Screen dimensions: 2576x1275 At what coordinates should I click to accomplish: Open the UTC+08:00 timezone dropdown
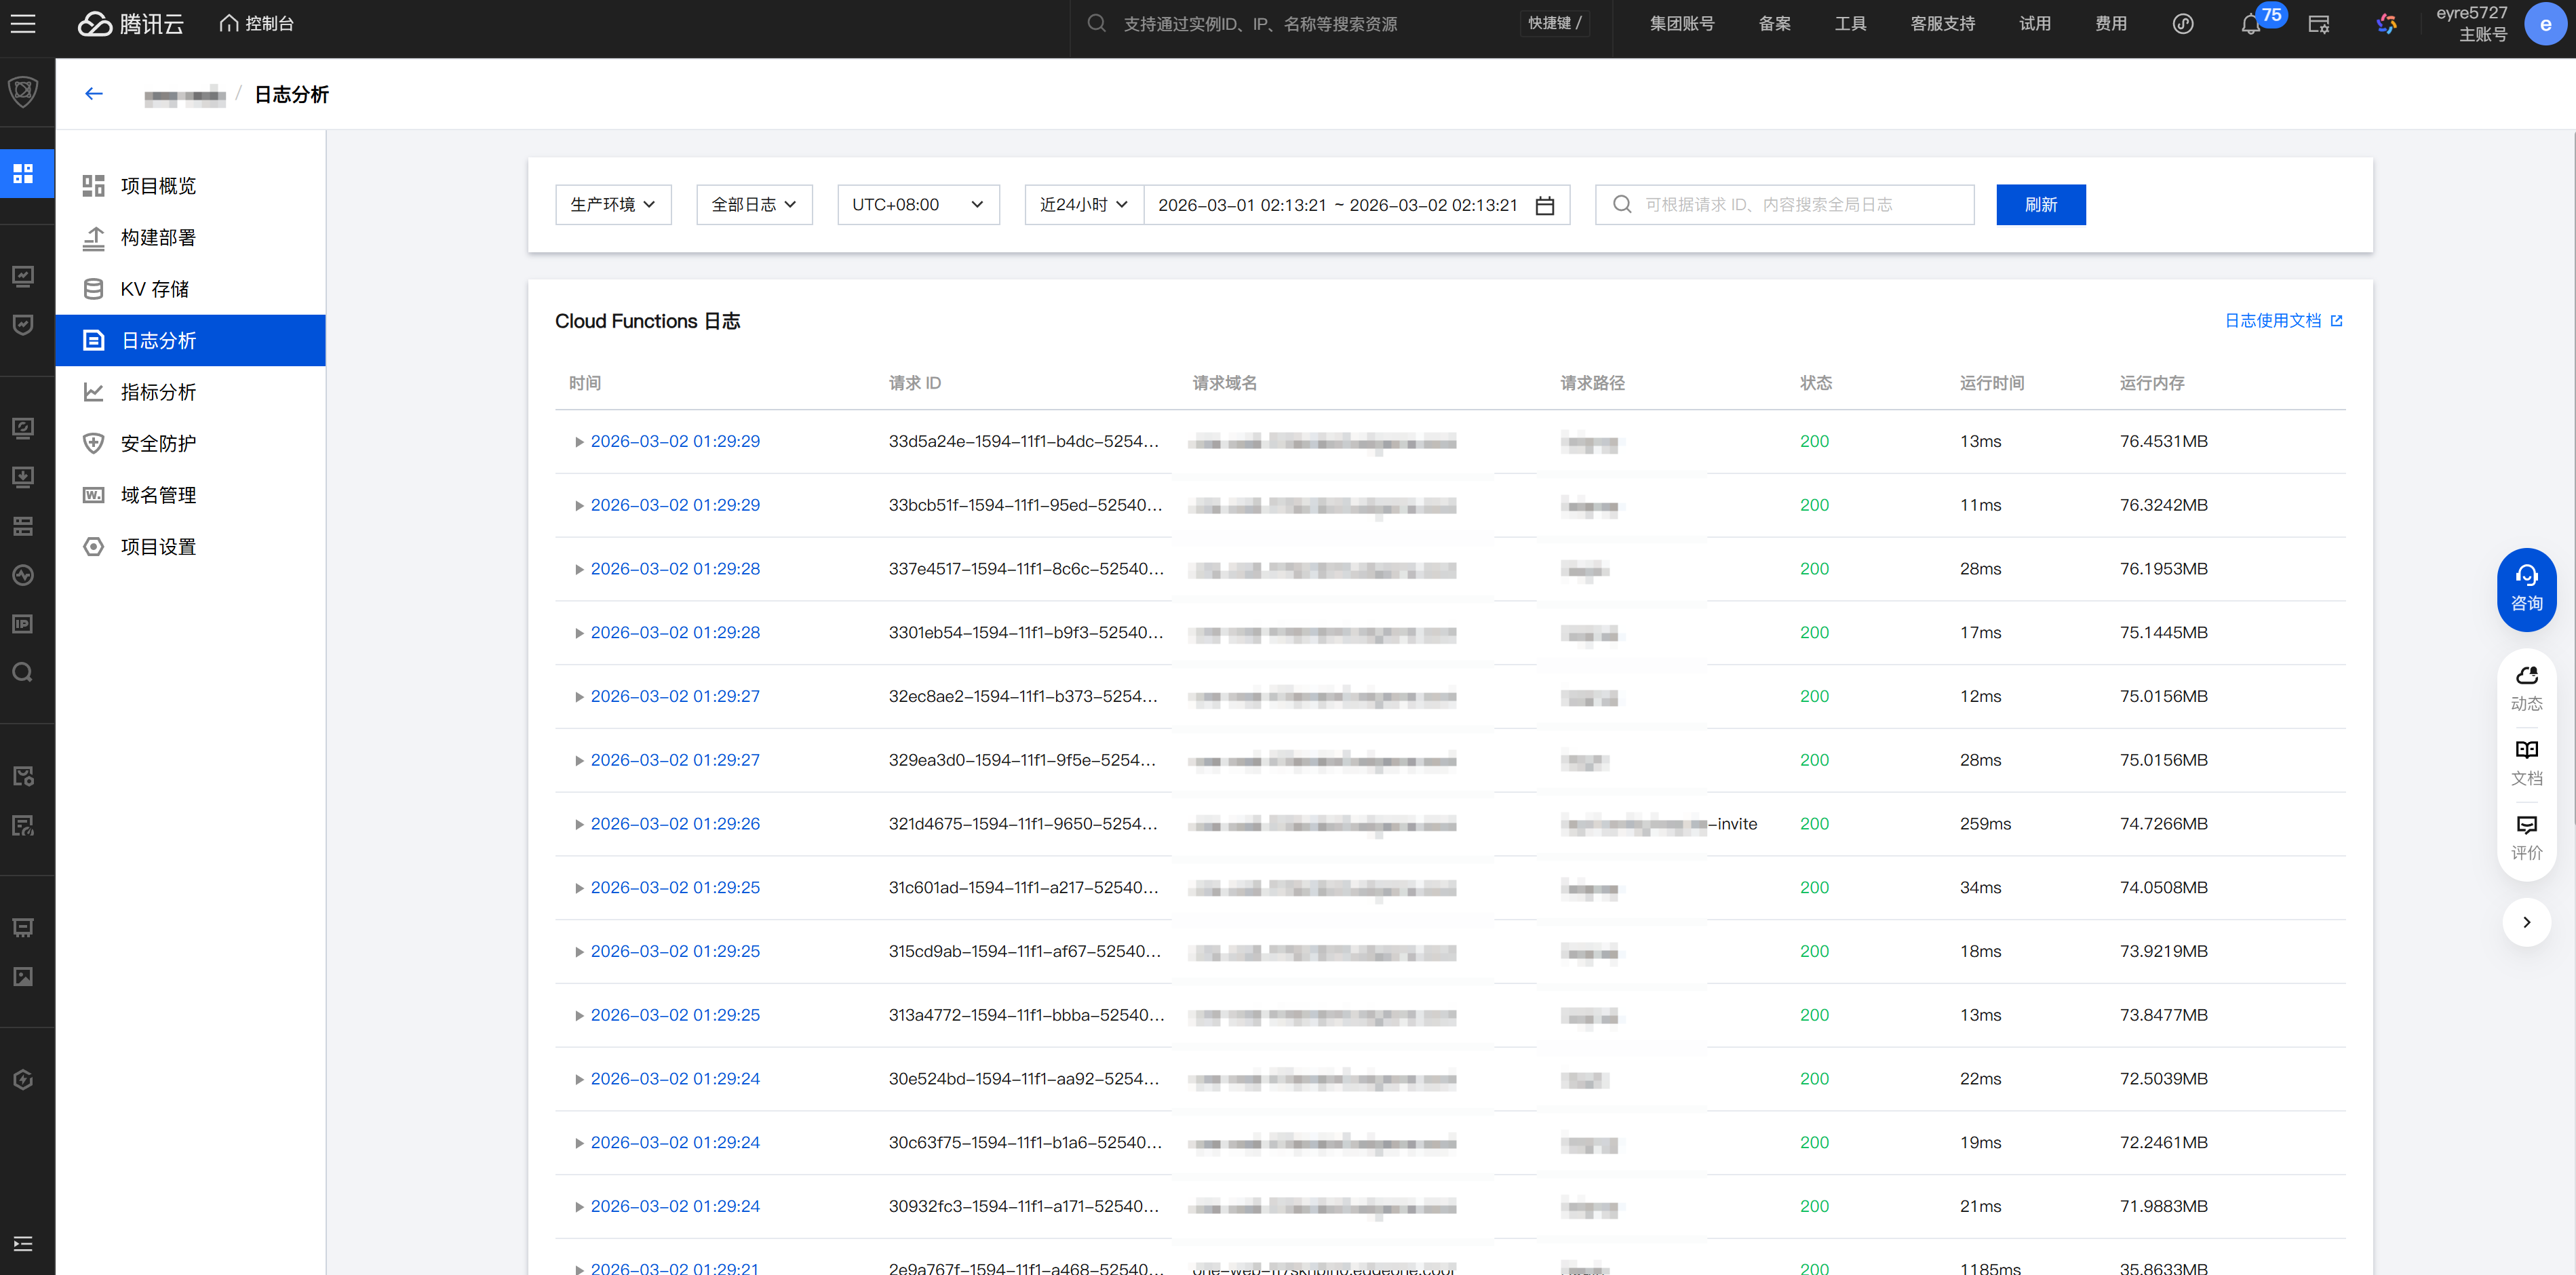[917, 205]
